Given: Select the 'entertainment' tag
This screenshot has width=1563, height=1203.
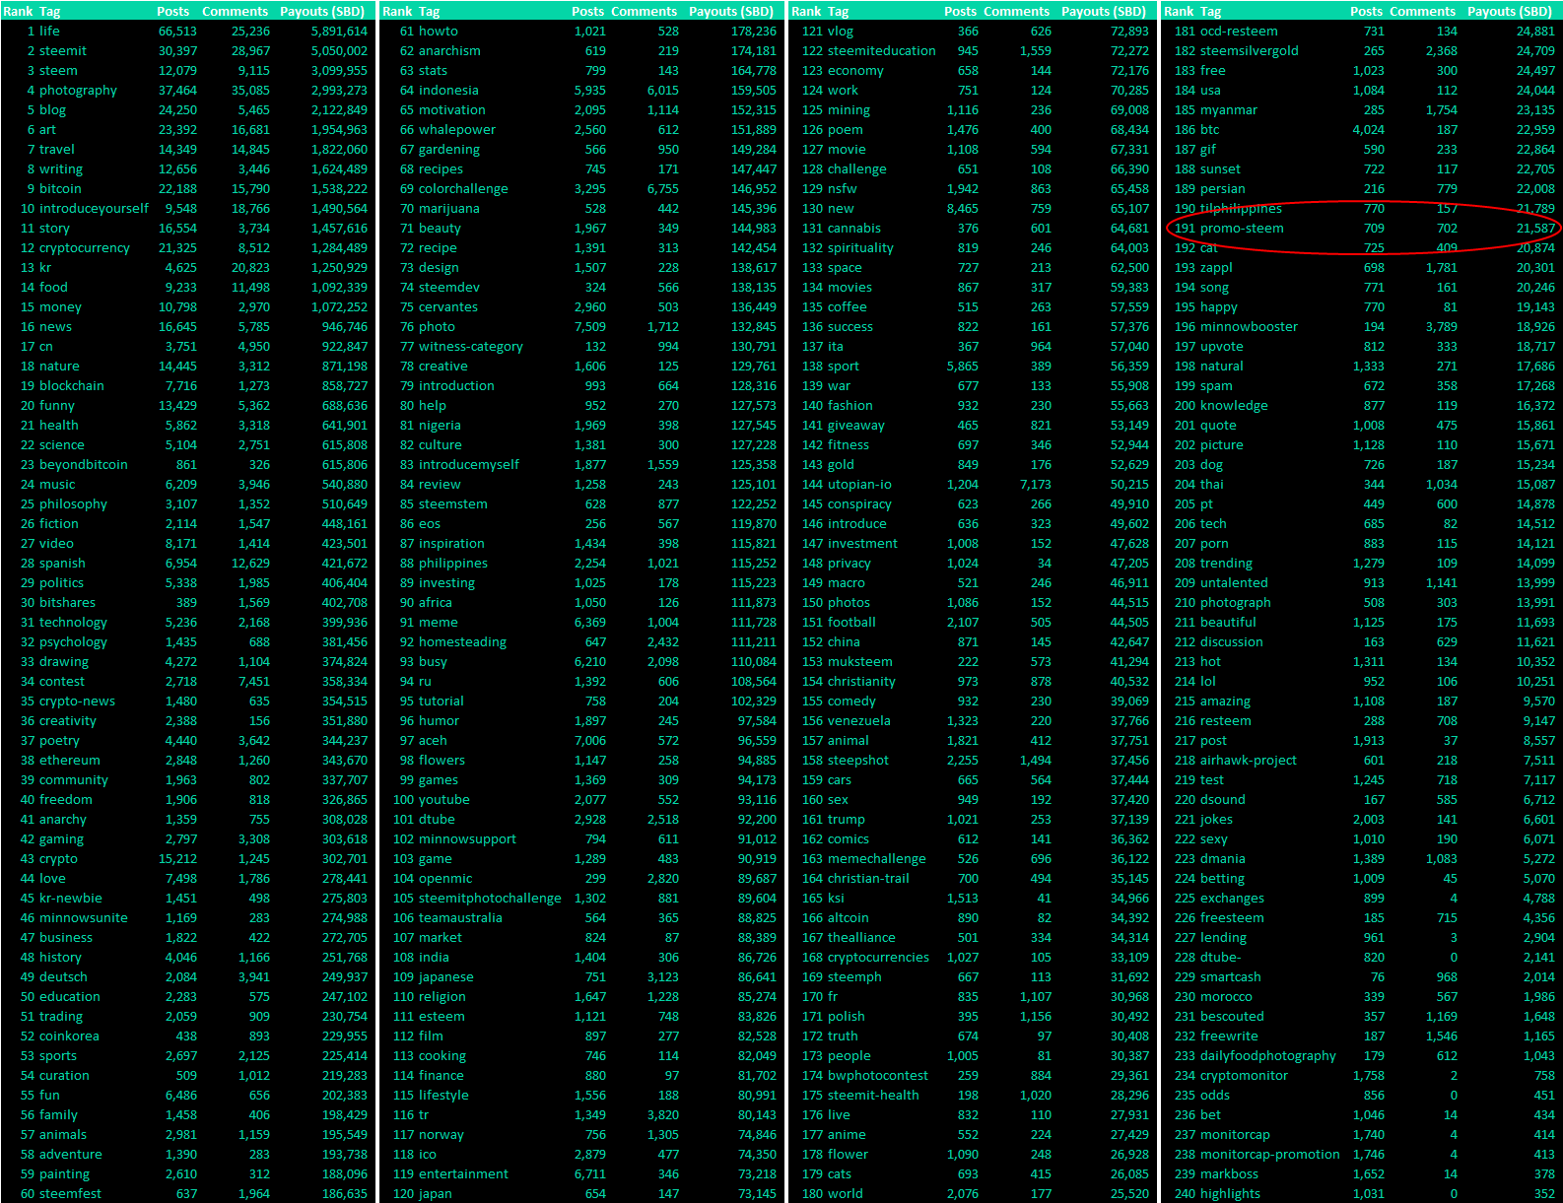Looking at the screenshot, I should click(x=463, y=1173).
